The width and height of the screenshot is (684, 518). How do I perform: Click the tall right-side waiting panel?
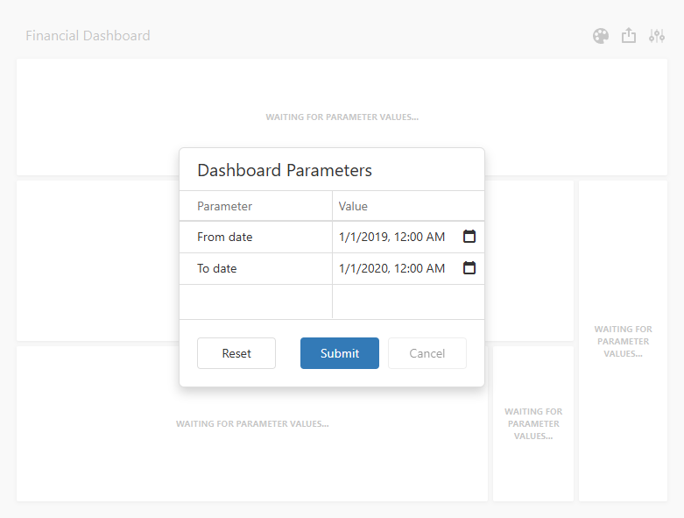click(623, 342)
